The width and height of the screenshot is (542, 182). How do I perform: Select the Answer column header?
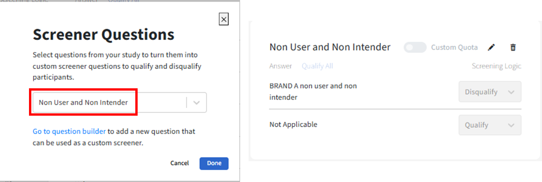(280, 66)
